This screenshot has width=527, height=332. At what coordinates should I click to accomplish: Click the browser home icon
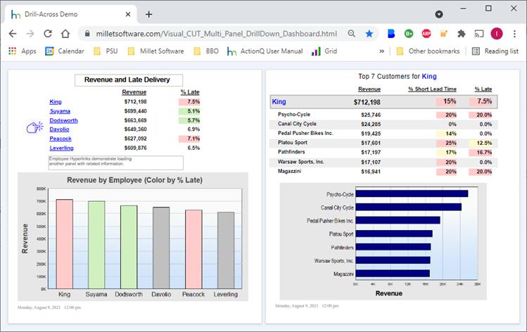[x=65, y=33]
